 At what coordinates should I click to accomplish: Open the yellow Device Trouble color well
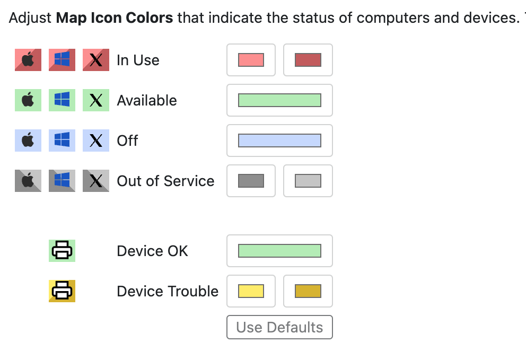click(251, 291)
